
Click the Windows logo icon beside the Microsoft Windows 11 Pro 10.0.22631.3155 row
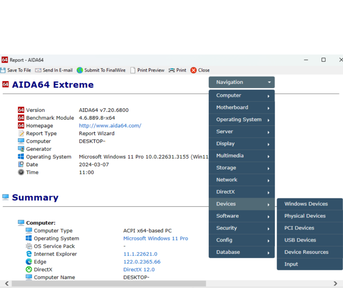point(21,157)
